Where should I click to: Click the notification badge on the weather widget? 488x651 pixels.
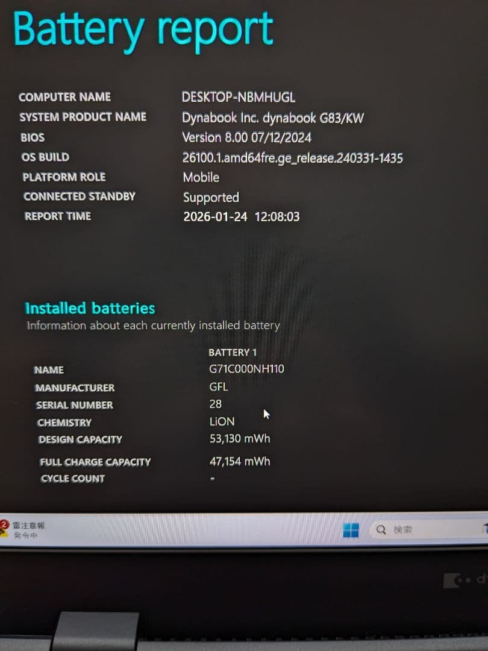click(6, 523)
